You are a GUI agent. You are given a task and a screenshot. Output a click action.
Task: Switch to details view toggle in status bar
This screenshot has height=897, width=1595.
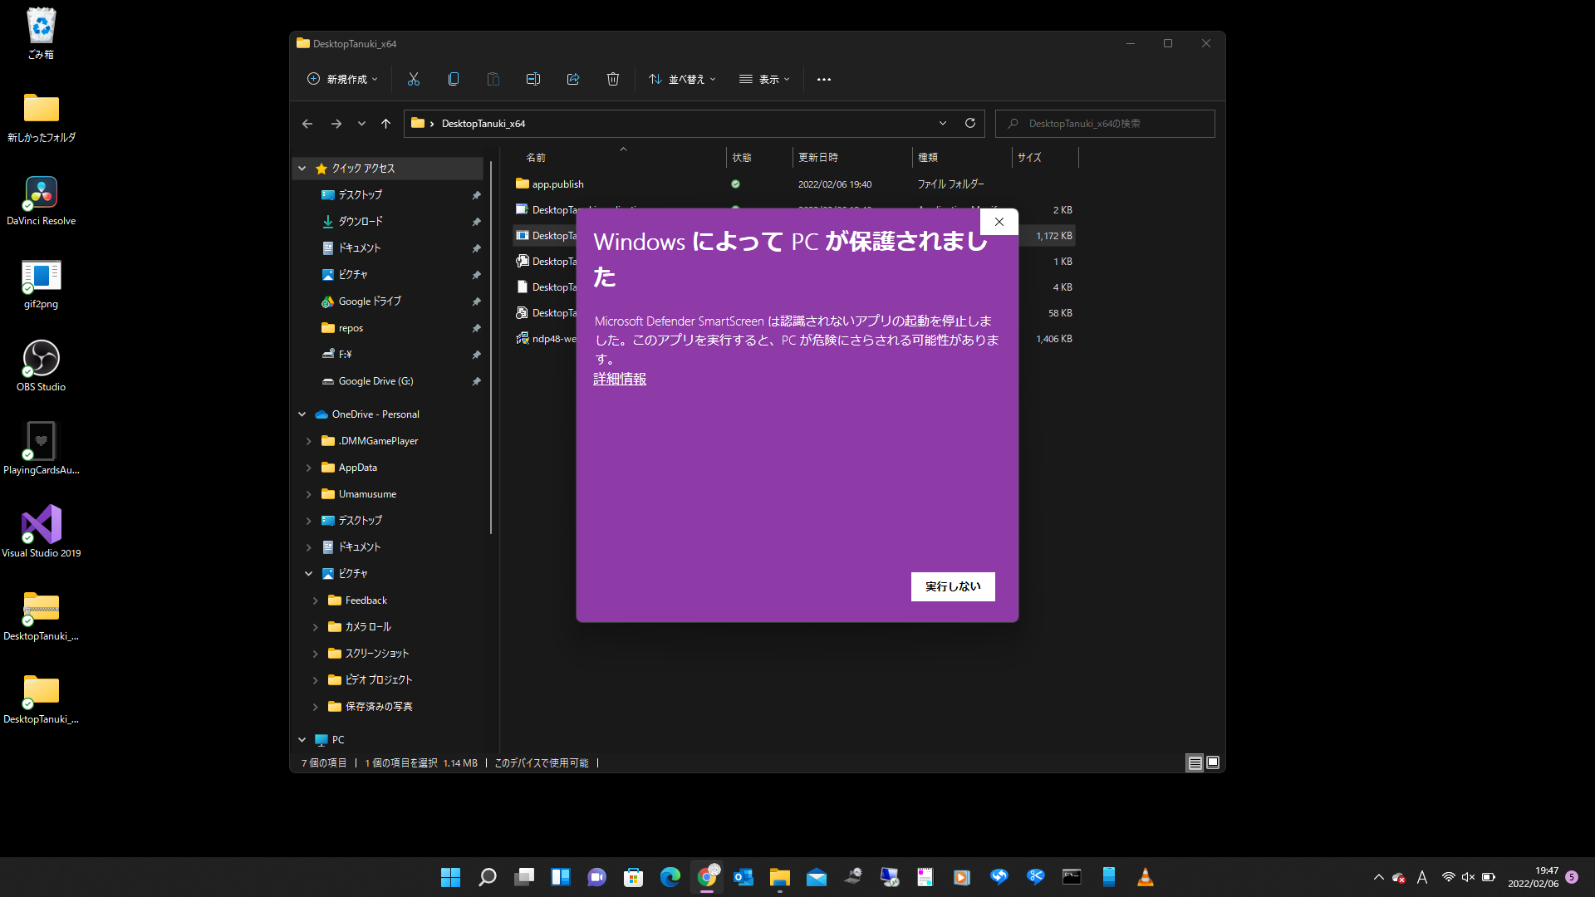(1195, 762)
